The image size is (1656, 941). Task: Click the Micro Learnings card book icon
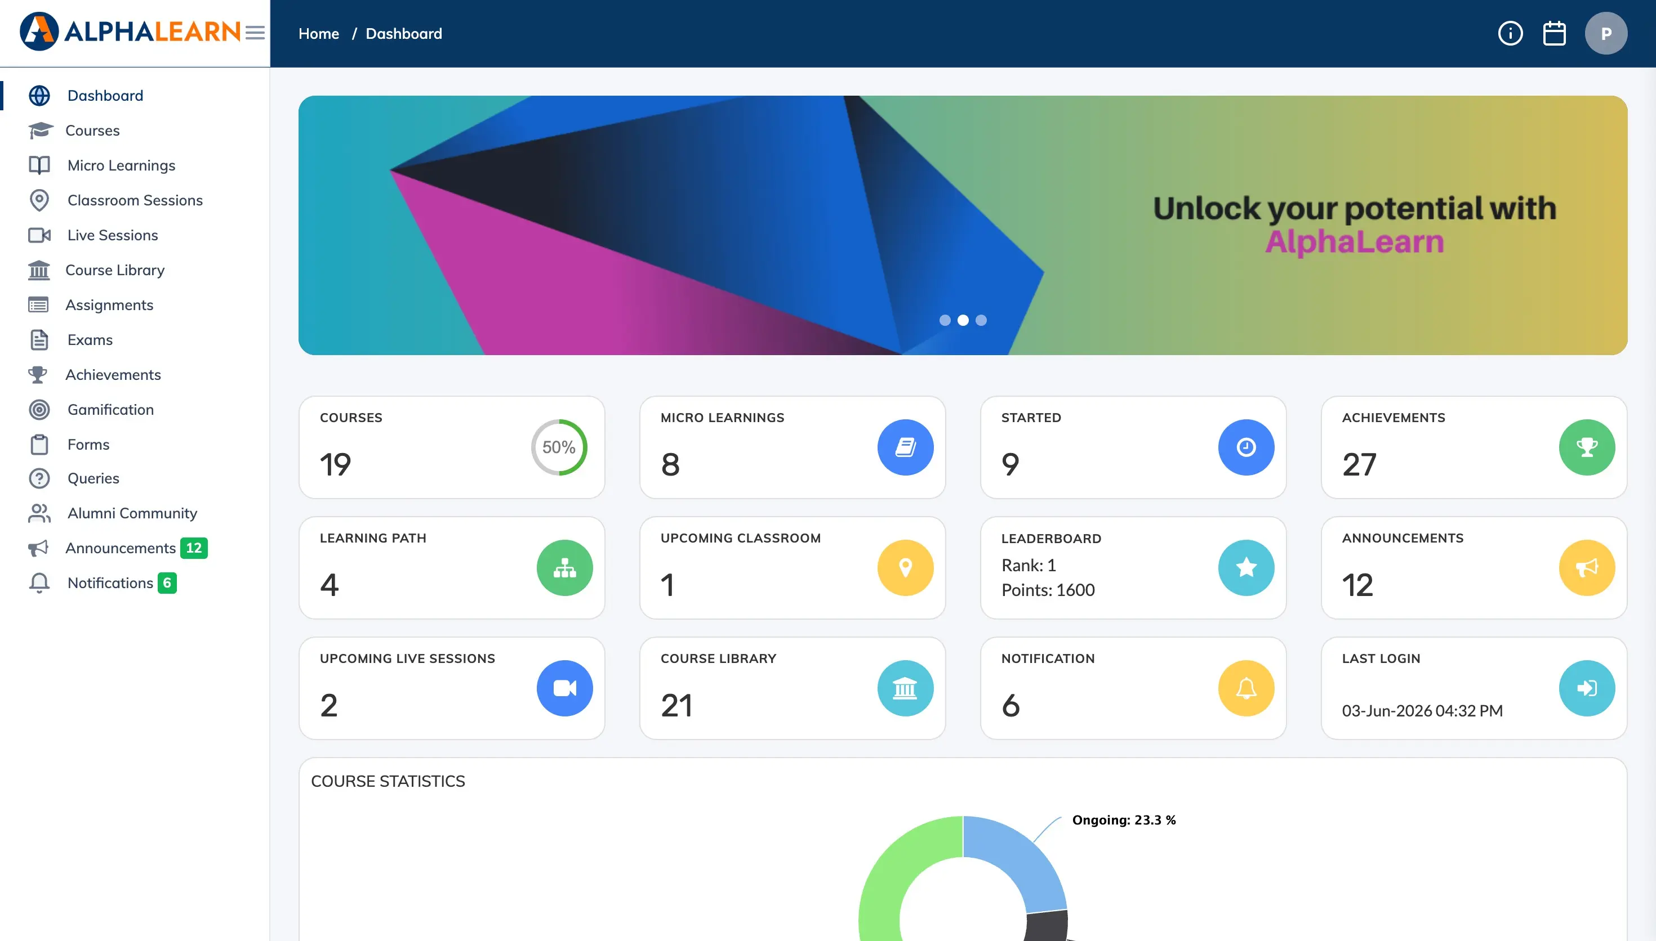pyautogui.click(x=905, y=447)
